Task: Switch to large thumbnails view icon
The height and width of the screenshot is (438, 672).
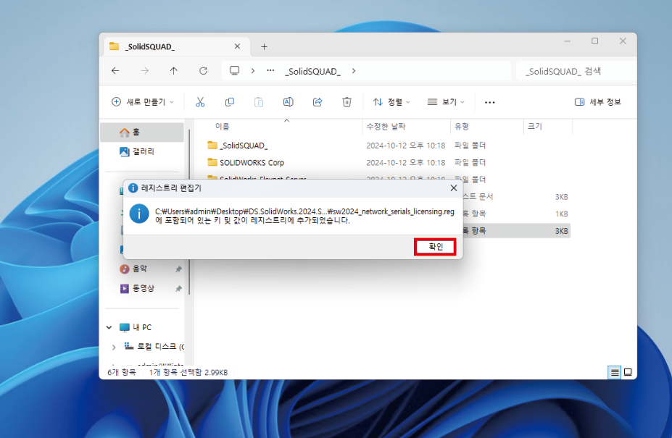Action: [628, 372]
